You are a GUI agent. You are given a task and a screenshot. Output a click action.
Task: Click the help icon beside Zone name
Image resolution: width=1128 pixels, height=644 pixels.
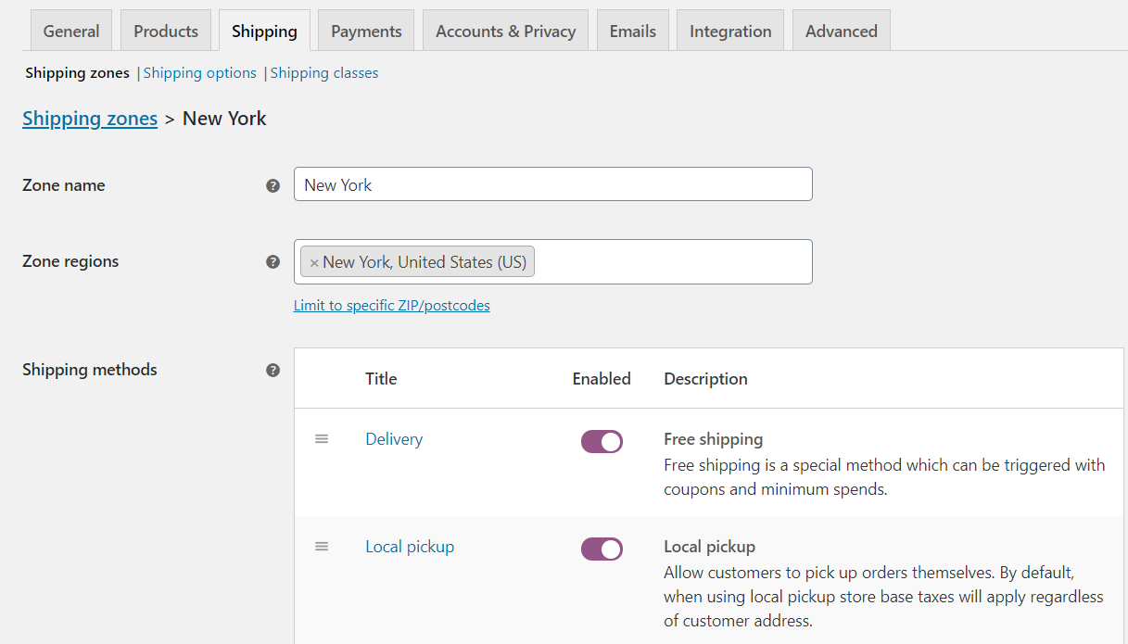272,185
